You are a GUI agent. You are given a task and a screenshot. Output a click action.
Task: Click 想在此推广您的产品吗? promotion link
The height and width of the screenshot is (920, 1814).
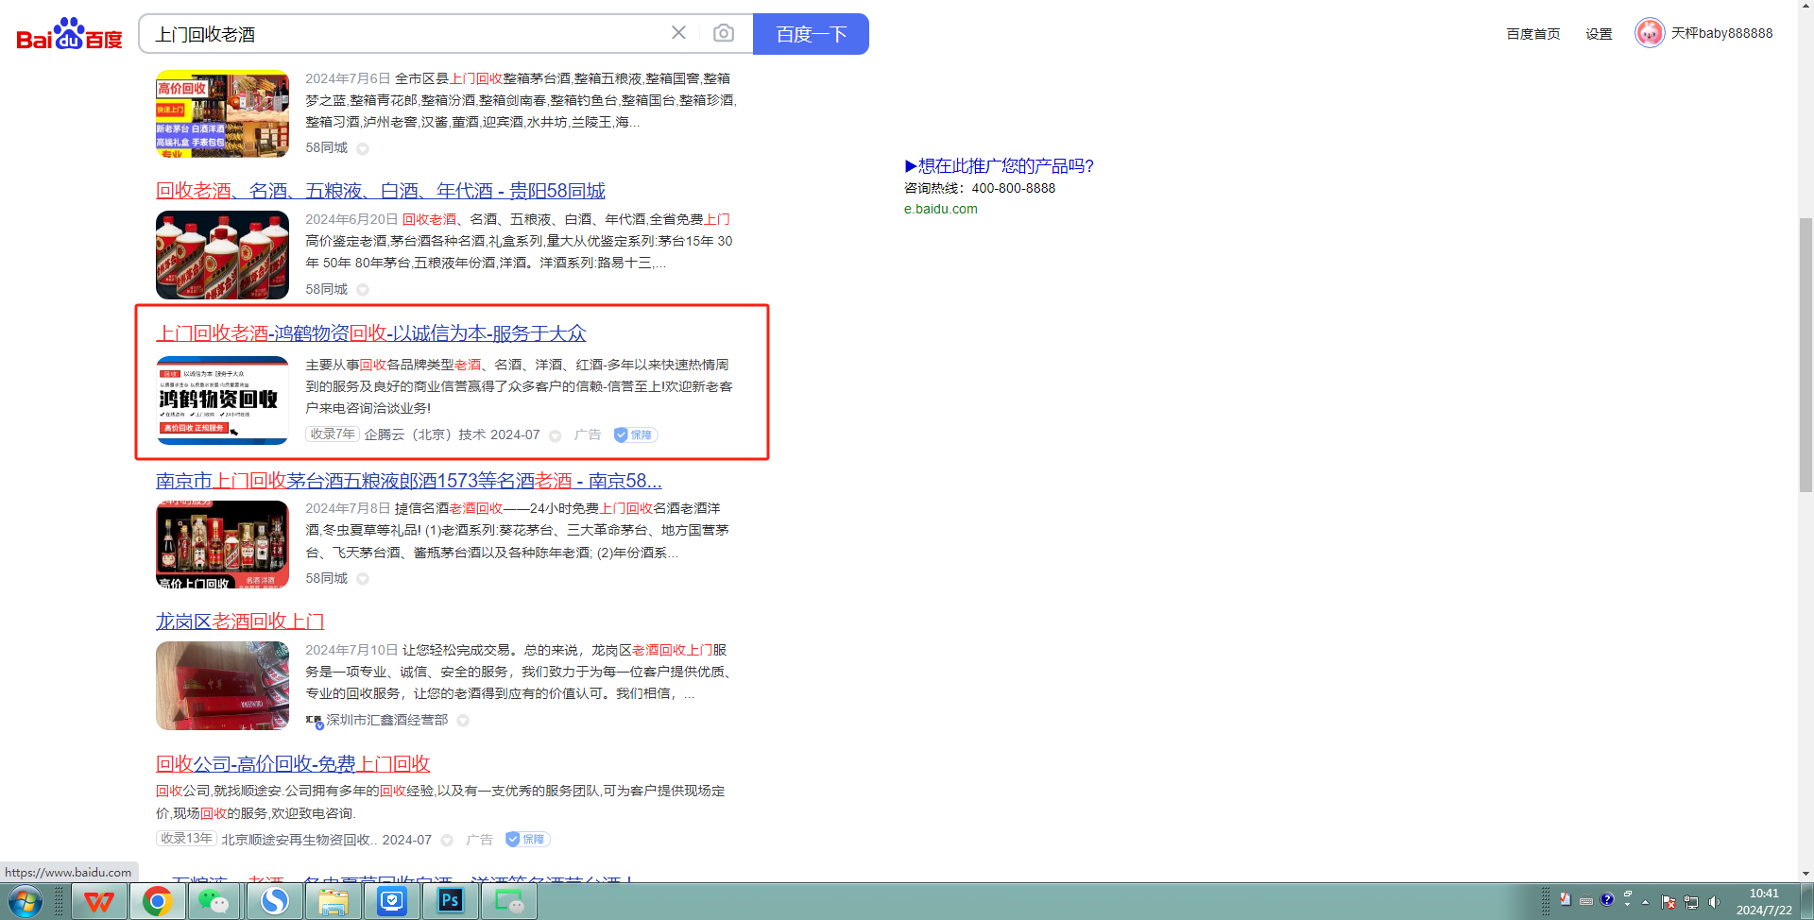999,166
